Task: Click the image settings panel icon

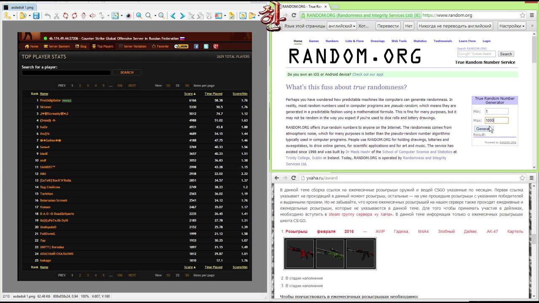Action: pos(115,16)
